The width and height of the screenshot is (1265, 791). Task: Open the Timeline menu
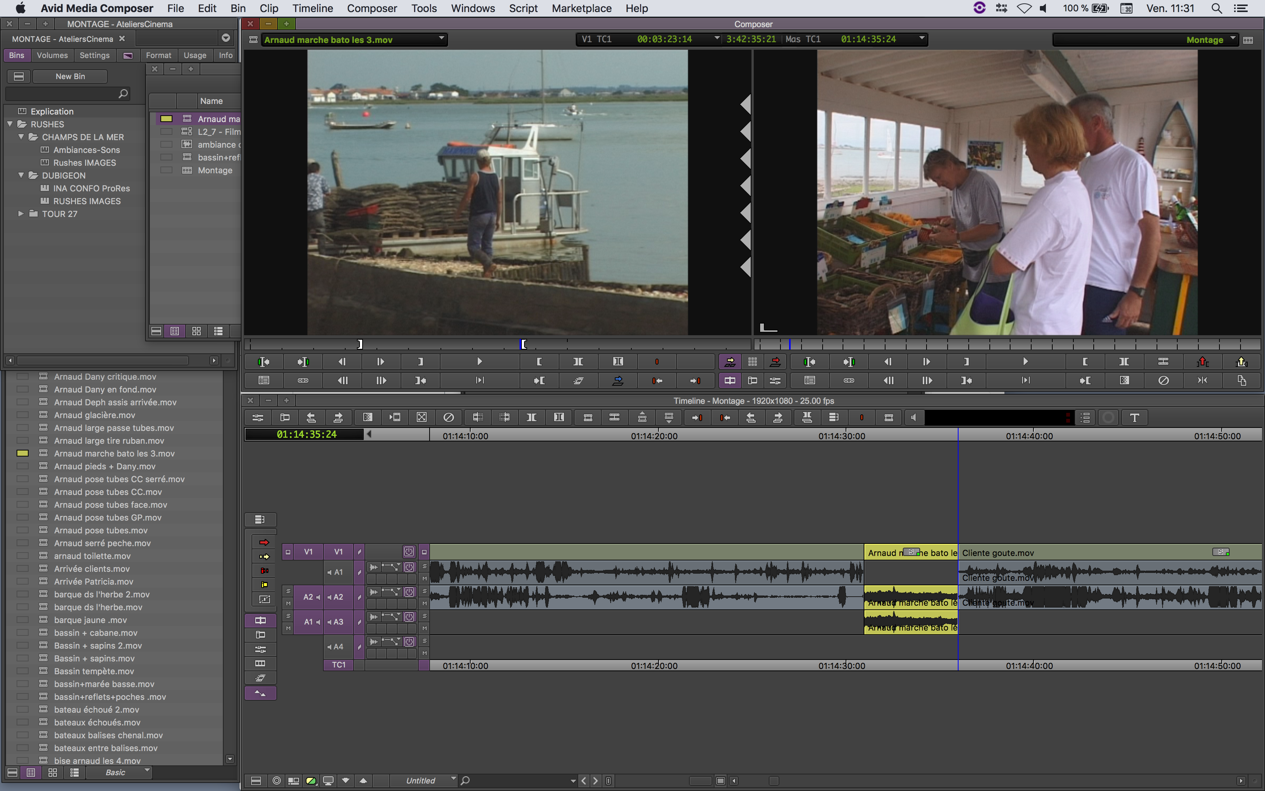[312, 8]
